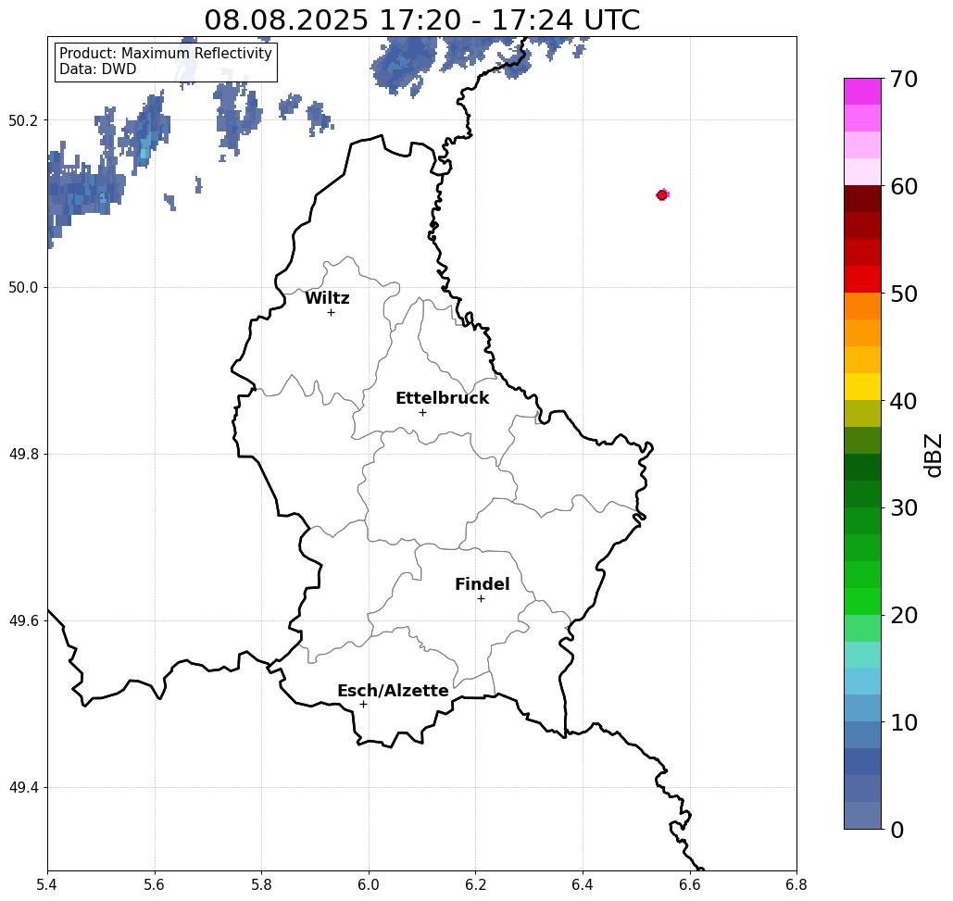
Task: Click the light blue colorbar segment above 10
Action: pos(862,707)
